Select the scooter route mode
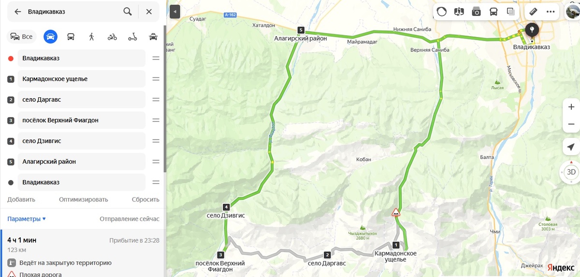This screenshot has width=580, height=277. tap(132, 37)
